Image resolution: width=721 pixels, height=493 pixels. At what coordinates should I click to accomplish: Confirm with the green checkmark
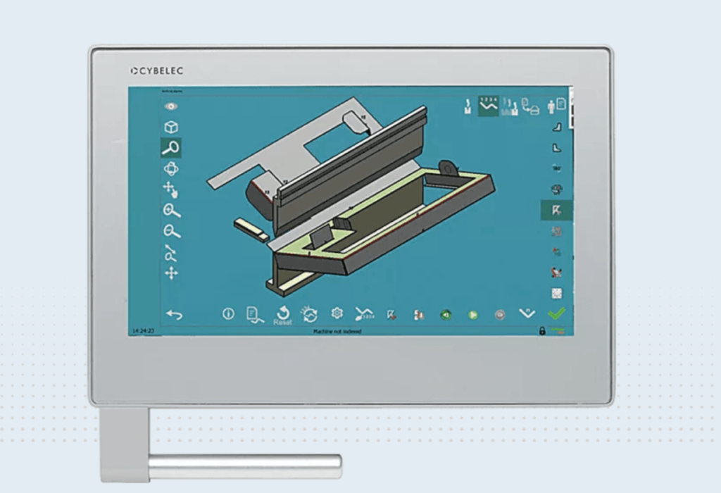click(556, 313)
